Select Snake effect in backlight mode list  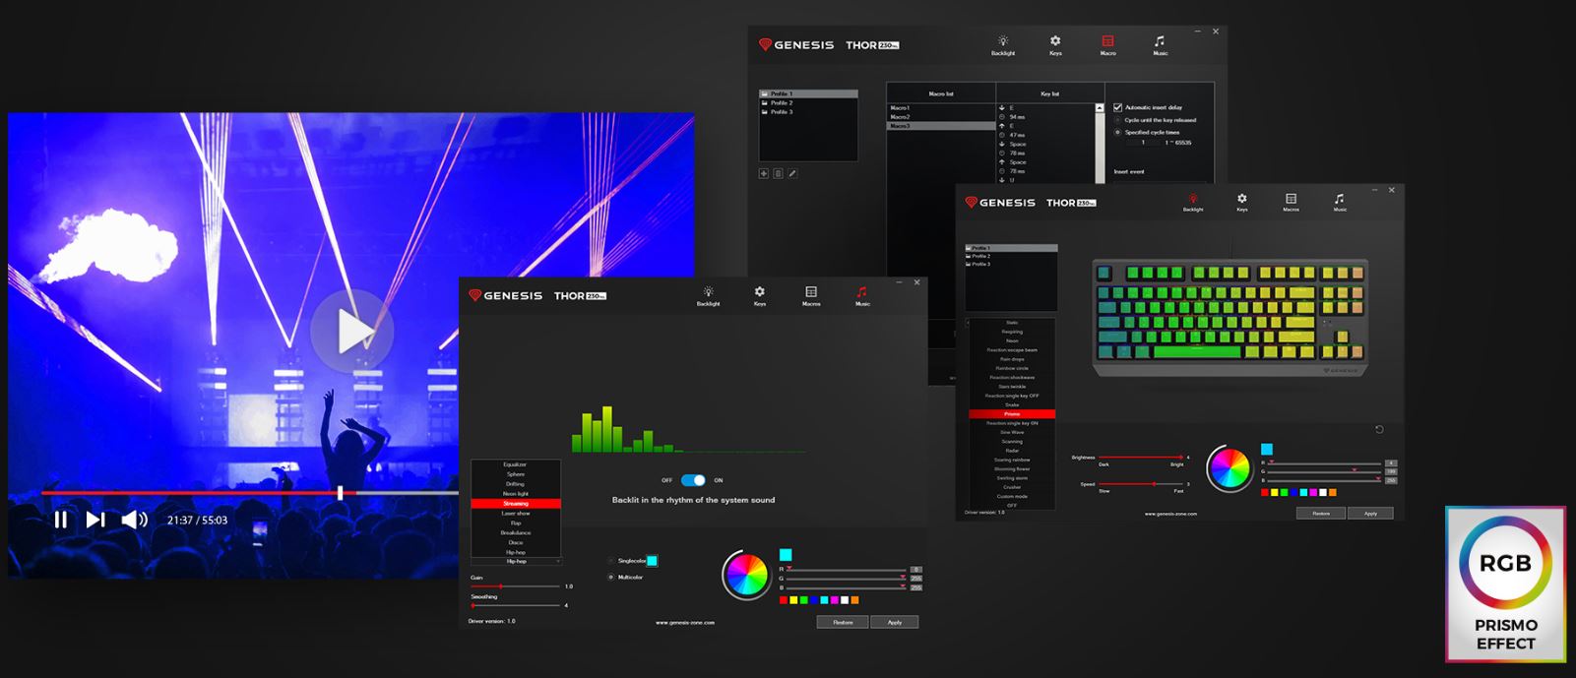pyautogui.click(x=1012, y=404)
